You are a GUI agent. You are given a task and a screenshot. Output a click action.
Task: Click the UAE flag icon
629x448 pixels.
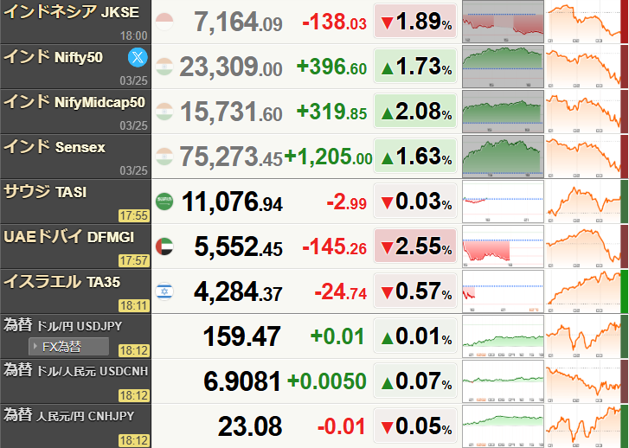coord(164,246)
